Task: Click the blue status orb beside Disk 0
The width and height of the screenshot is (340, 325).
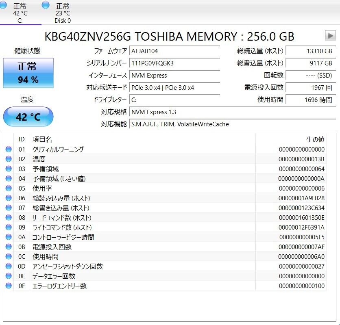Action: tap(46, 5)
